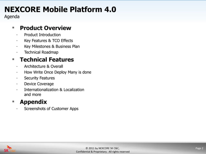
Task: Select Screenshots of Customer Apps item
Action: click(x=51, y=109)
